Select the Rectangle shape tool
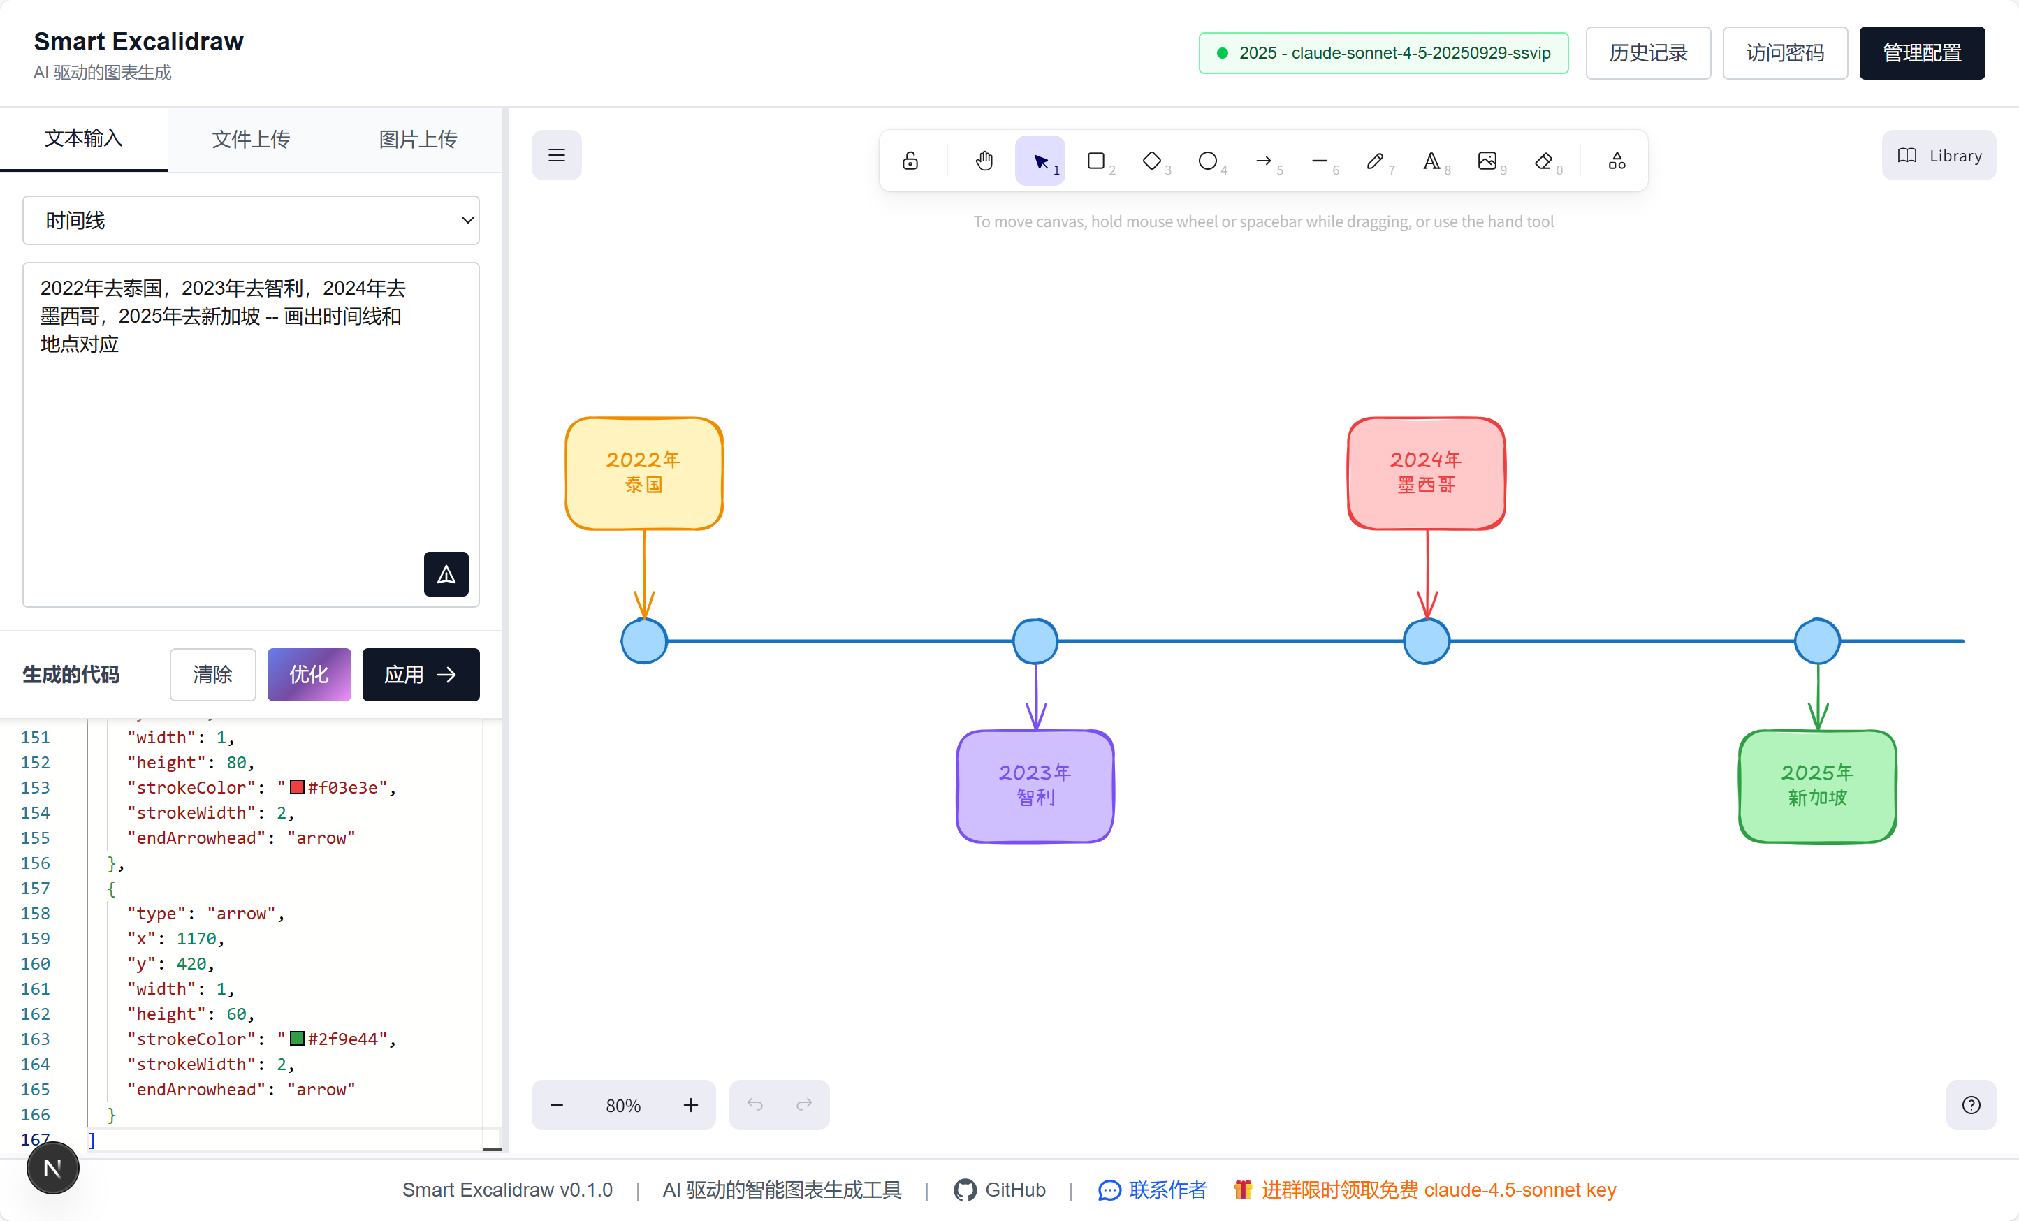 click(x=1095, y=161)
